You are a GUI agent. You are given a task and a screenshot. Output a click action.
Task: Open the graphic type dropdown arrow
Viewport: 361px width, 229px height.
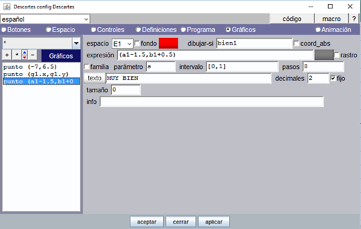pos(76,43)
